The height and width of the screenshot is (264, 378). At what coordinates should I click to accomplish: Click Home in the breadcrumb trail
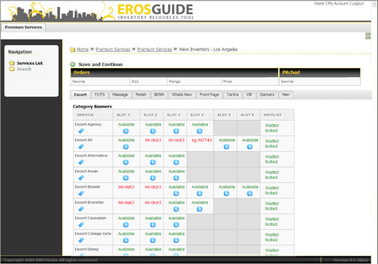point(82,49)
